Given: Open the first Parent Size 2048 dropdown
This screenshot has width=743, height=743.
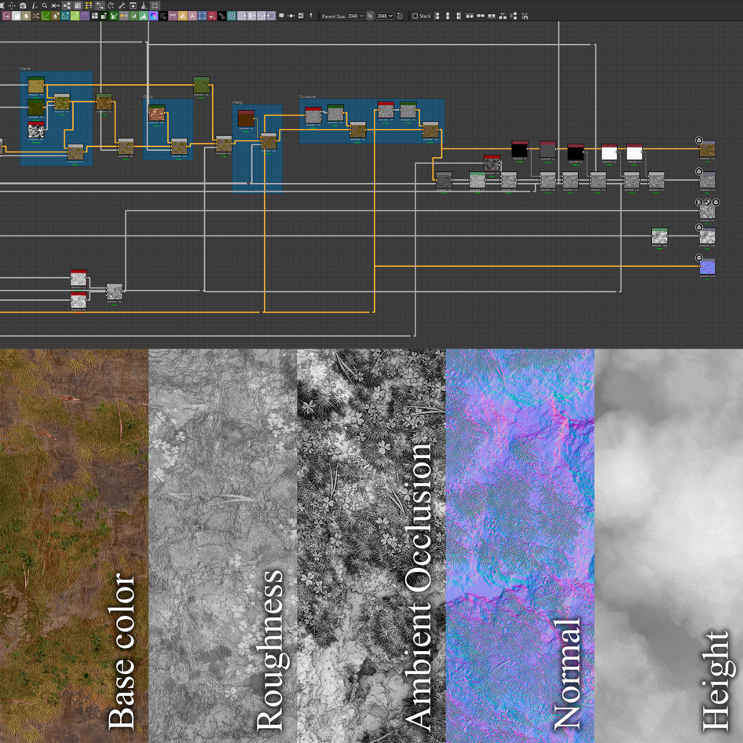Looking at the screenshot, I should [x=355, y=16].
